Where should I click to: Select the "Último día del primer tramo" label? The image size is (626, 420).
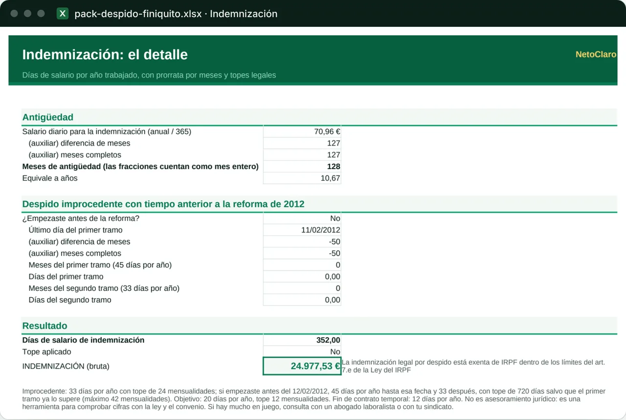(x=75, y=230)
